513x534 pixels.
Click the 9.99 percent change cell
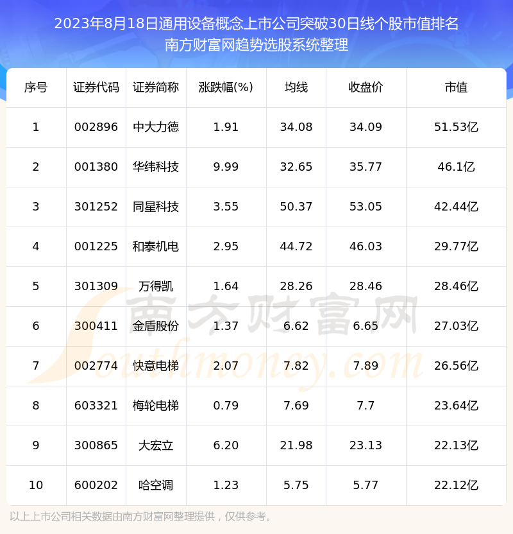coord(226,167)
